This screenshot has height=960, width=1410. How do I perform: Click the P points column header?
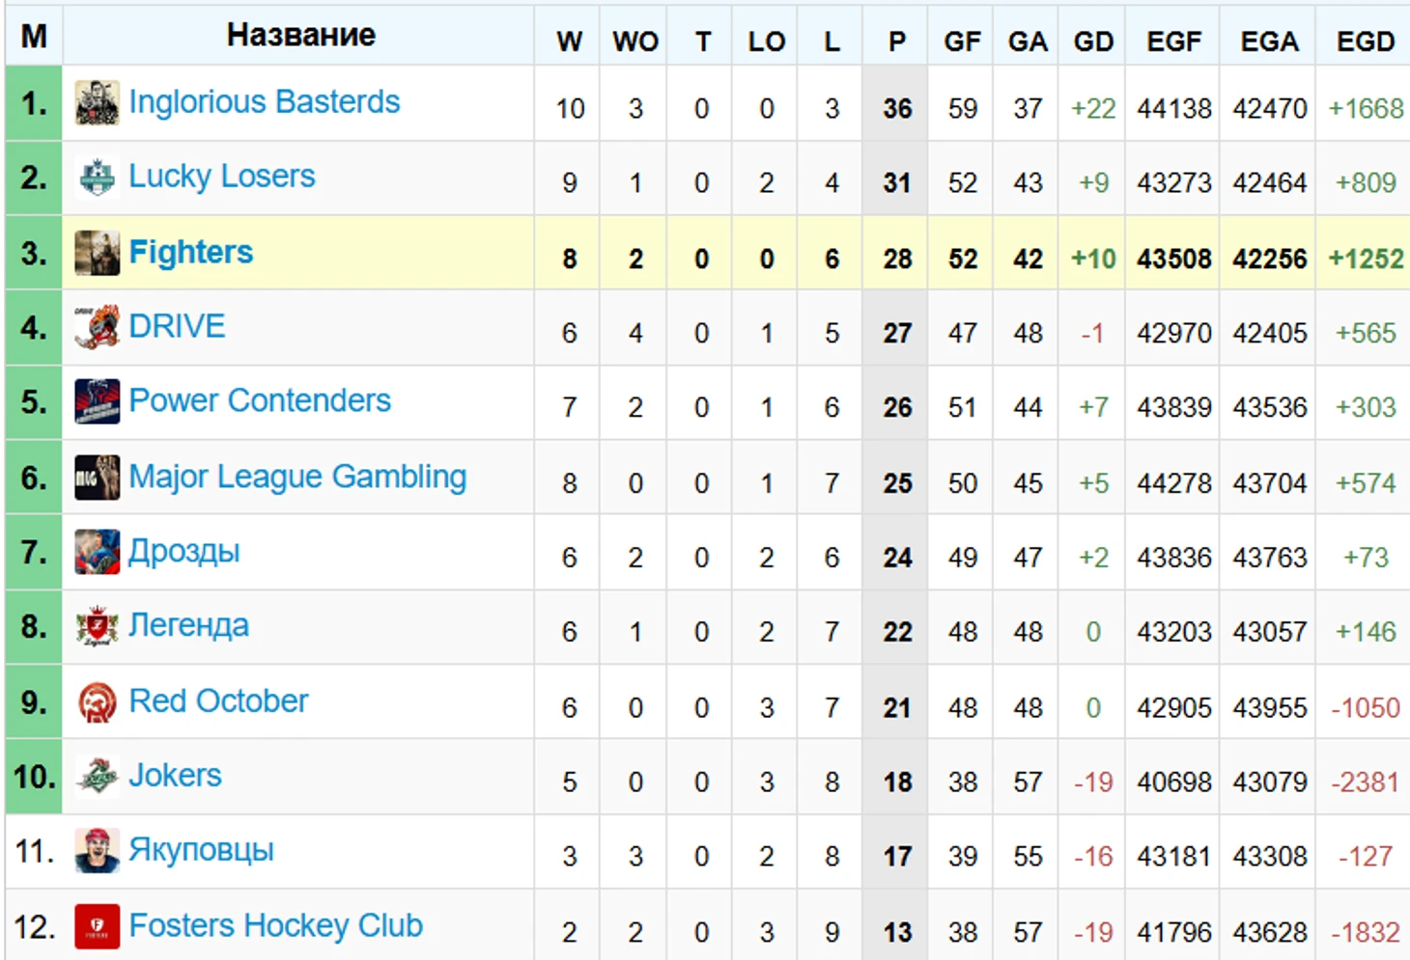[897, 41]
